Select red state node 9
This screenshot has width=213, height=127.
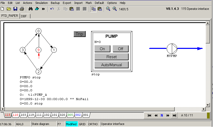(x=39, y=50)
